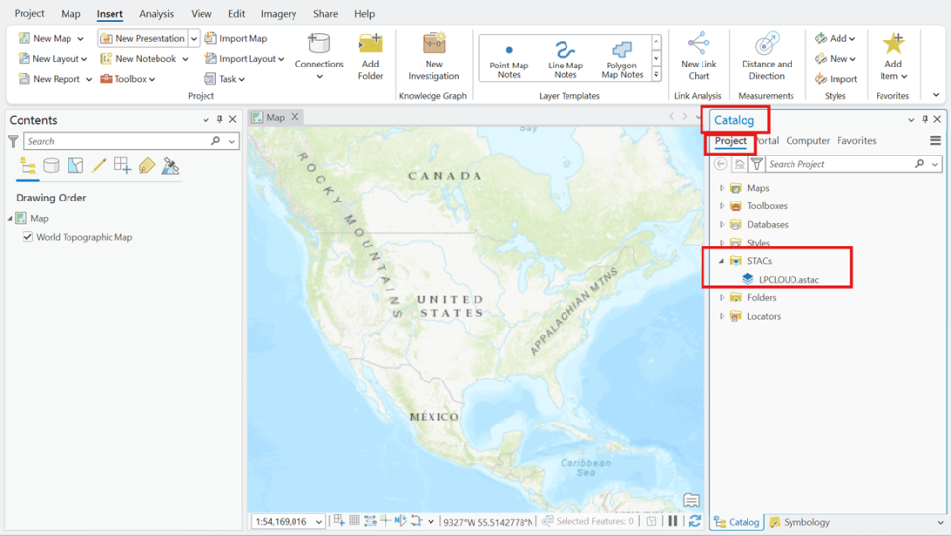The image size is (951, 536).
Task: Switch to the Imagery ribbon tab
Action: point(279,13)
